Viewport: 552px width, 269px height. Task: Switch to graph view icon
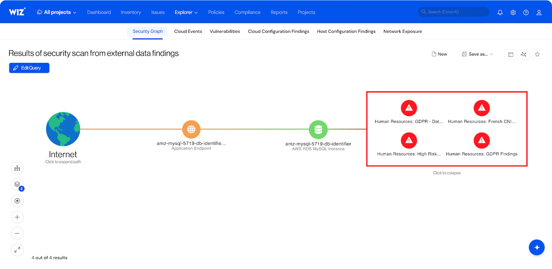pos(523,54)
